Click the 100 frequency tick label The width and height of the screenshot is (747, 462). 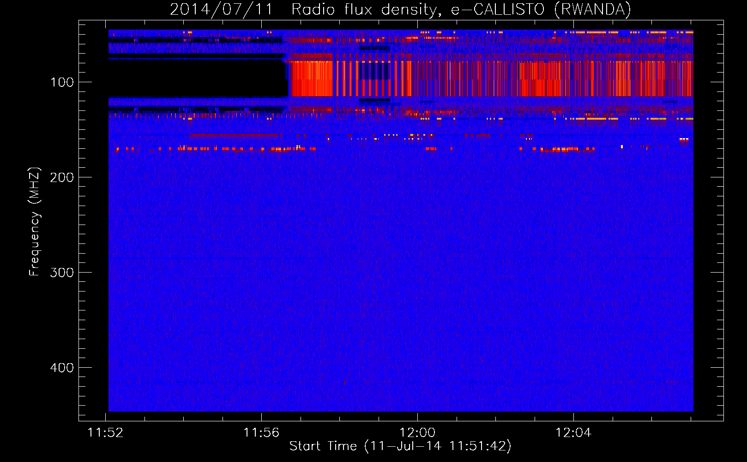(x=62, y=82)
